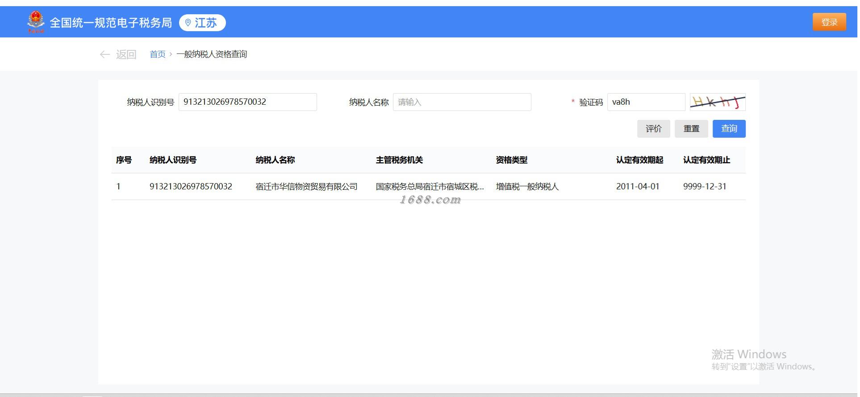This screenshot has height=397, width=860.
Task: Click truncated cell 国家税务总局宿迁市宿城区税...
Action: [430, 187]
